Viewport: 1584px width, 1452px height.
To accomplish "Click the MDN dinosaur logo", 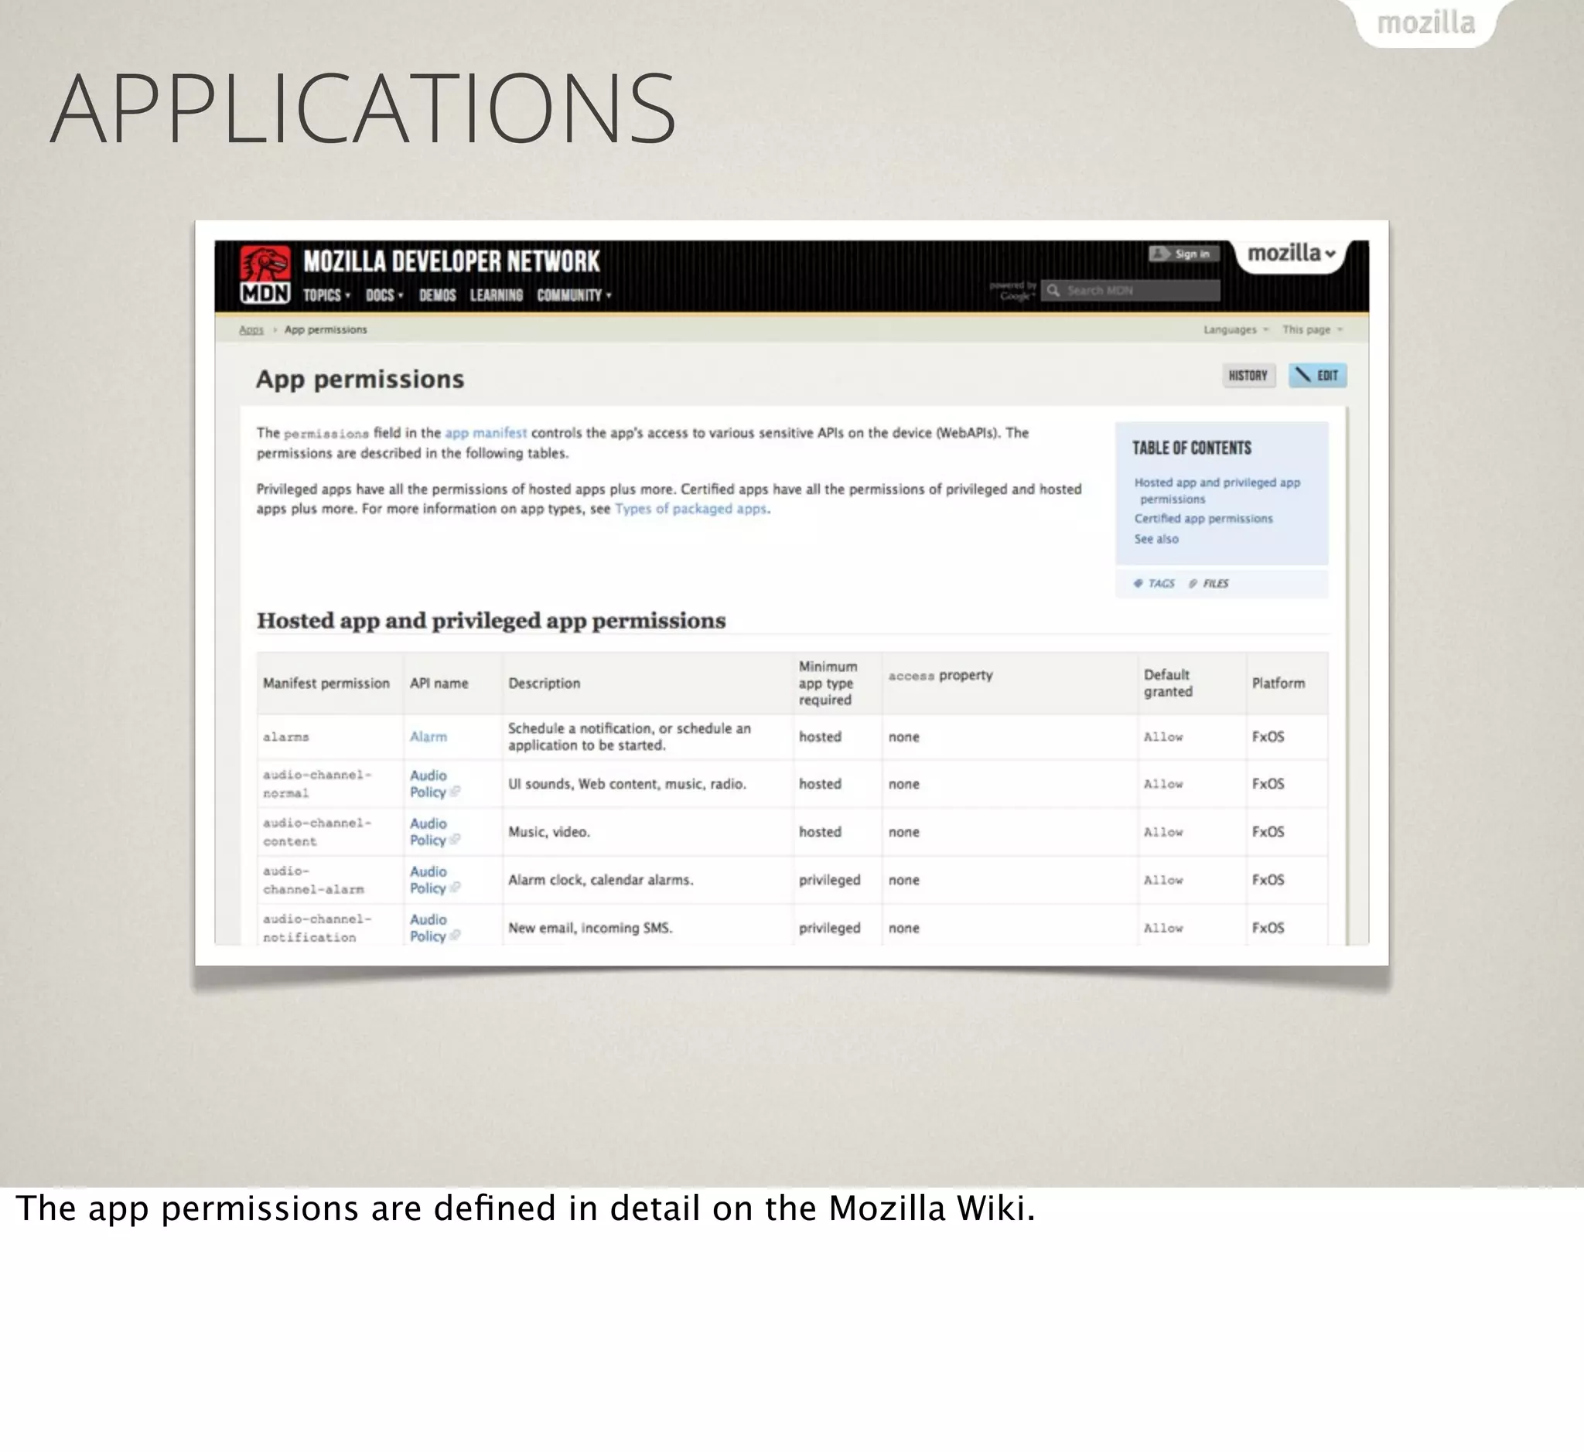I will coord(265,274).
